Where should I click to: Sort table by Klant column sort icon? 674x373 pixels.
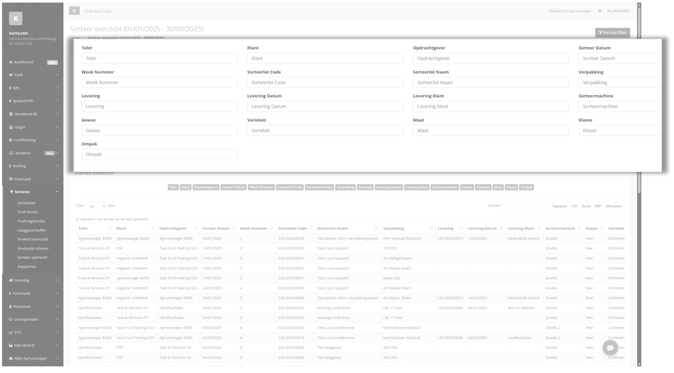153,229
